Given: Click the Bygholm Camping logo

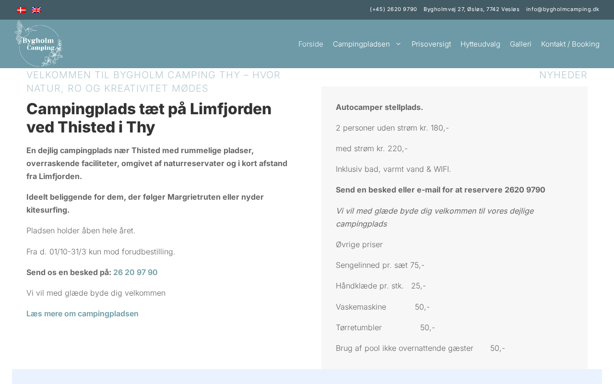Looking at the screenshot, I should point(39,44).
